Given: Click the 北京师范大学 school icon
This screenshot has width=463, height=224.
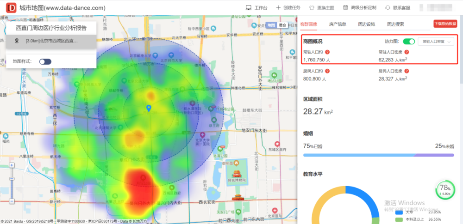Looking at the screenshot, I should [171, 55].
